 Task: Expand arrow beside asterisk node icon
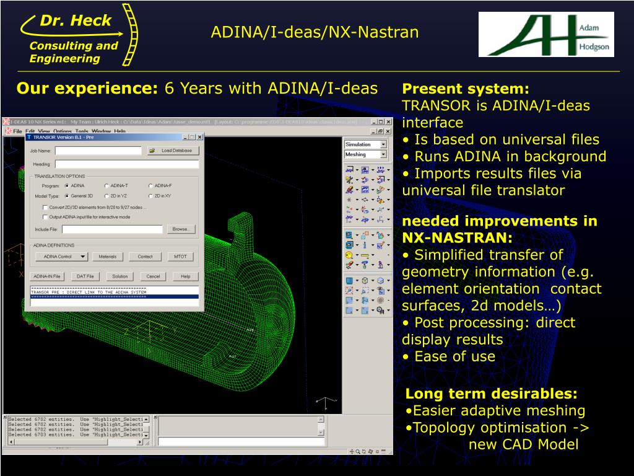pyautogui.click(x=357, y=200)
